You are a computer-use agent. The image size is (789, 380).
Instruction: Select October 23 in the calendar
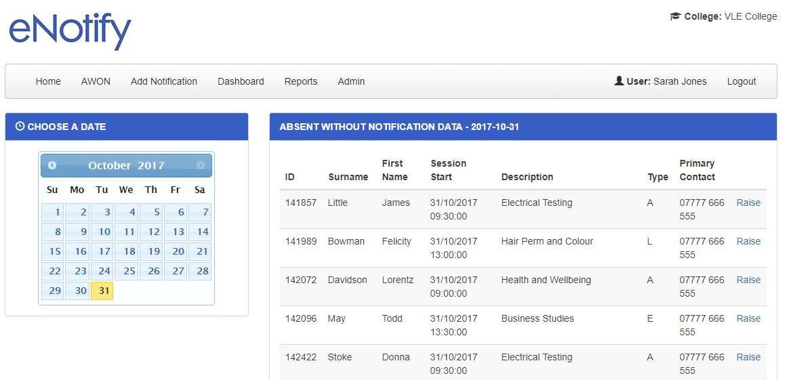[x=77, y=271]
